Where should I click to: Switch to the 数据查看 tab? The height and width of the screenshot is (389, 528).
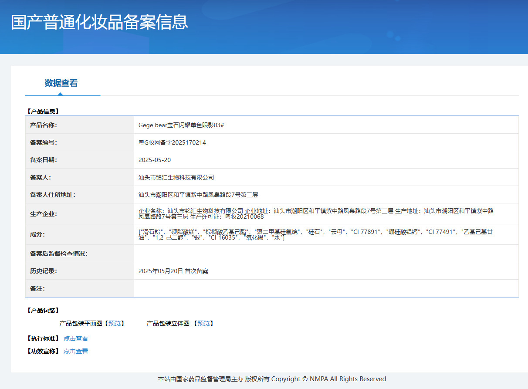(61, 83)
